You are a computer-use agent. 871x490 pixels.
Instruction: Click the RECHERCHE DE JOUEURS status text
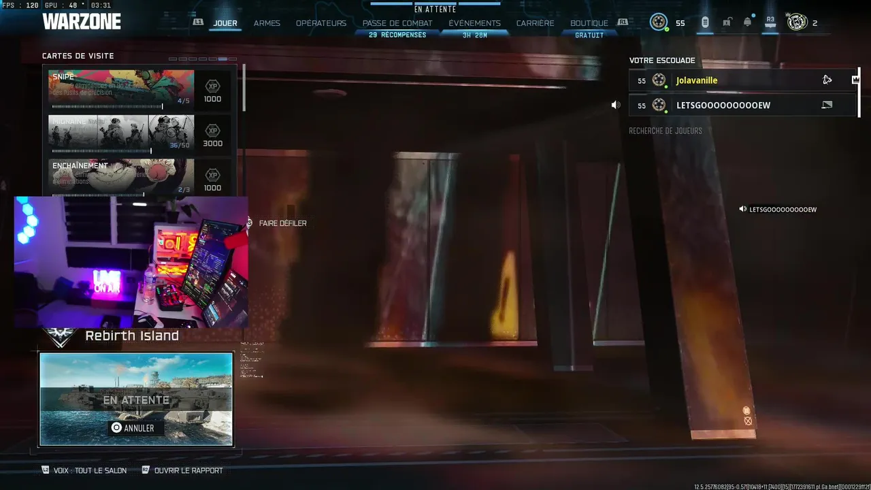tap(665, 131)
